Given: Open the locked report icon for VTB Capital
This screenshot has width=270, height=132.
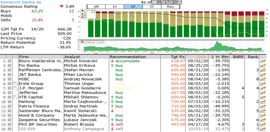Looking at the screenshot, I should 15,97.
